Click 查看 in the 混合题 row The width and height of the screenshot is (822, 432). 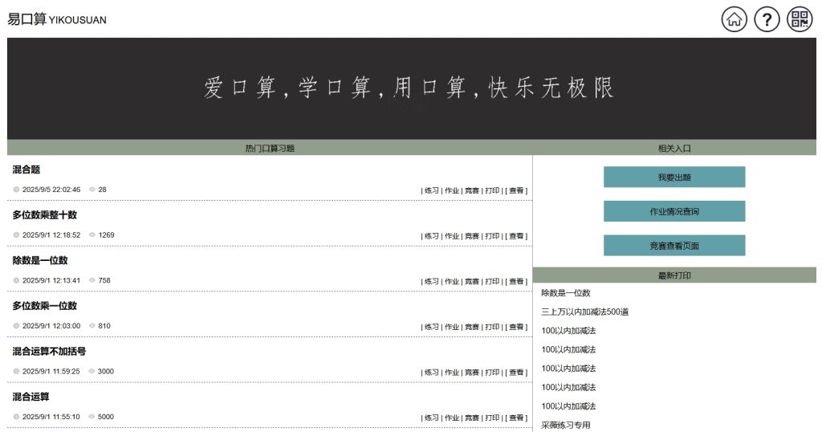[516, 191]
